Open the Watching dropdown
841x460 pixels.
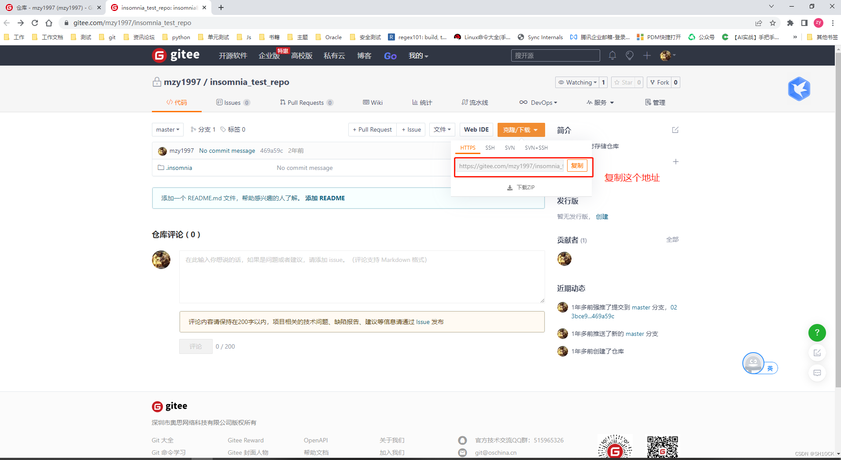[578, 82]
